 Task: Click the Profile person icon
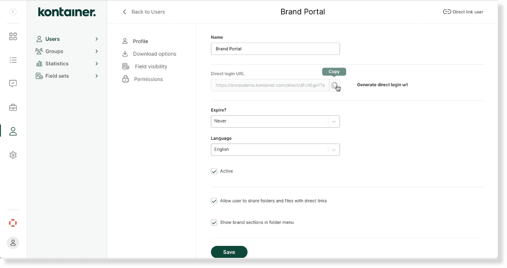(x=125, y=41)
